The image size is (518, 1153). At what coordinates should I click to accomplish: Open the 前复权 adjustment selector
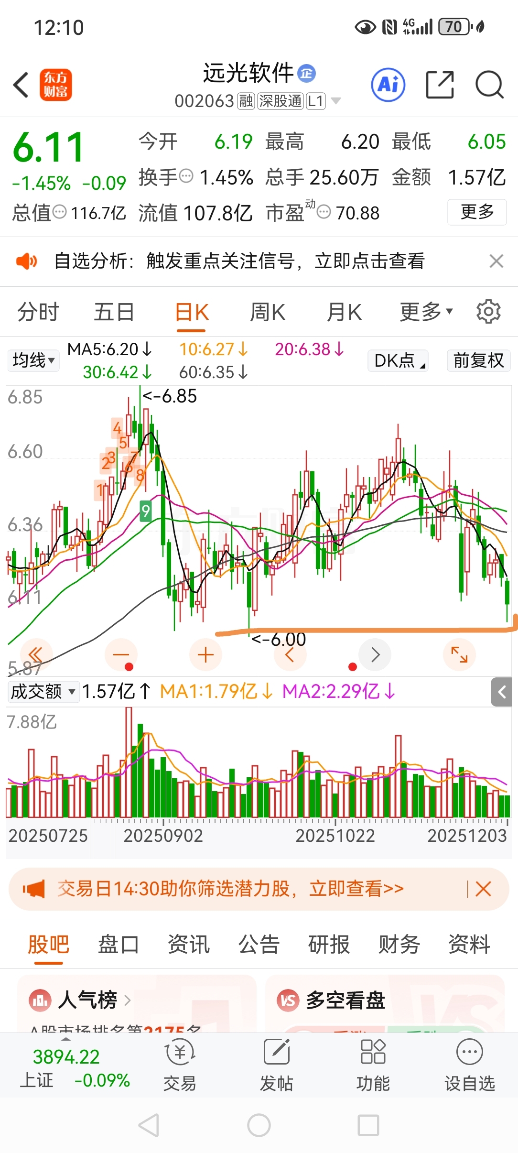tap(479, 360)
